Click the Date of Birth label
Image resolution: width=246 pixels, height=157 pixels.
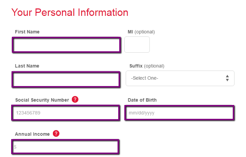tap(142, 100)
